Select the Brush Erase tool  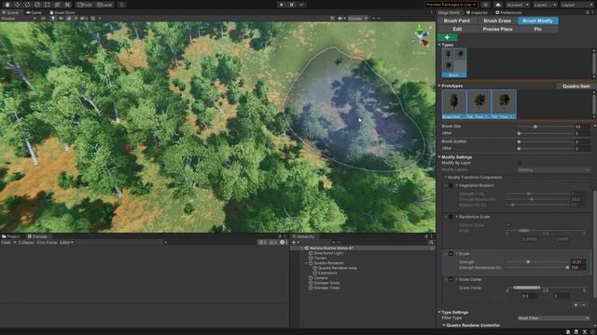click(x=497, y=20)
